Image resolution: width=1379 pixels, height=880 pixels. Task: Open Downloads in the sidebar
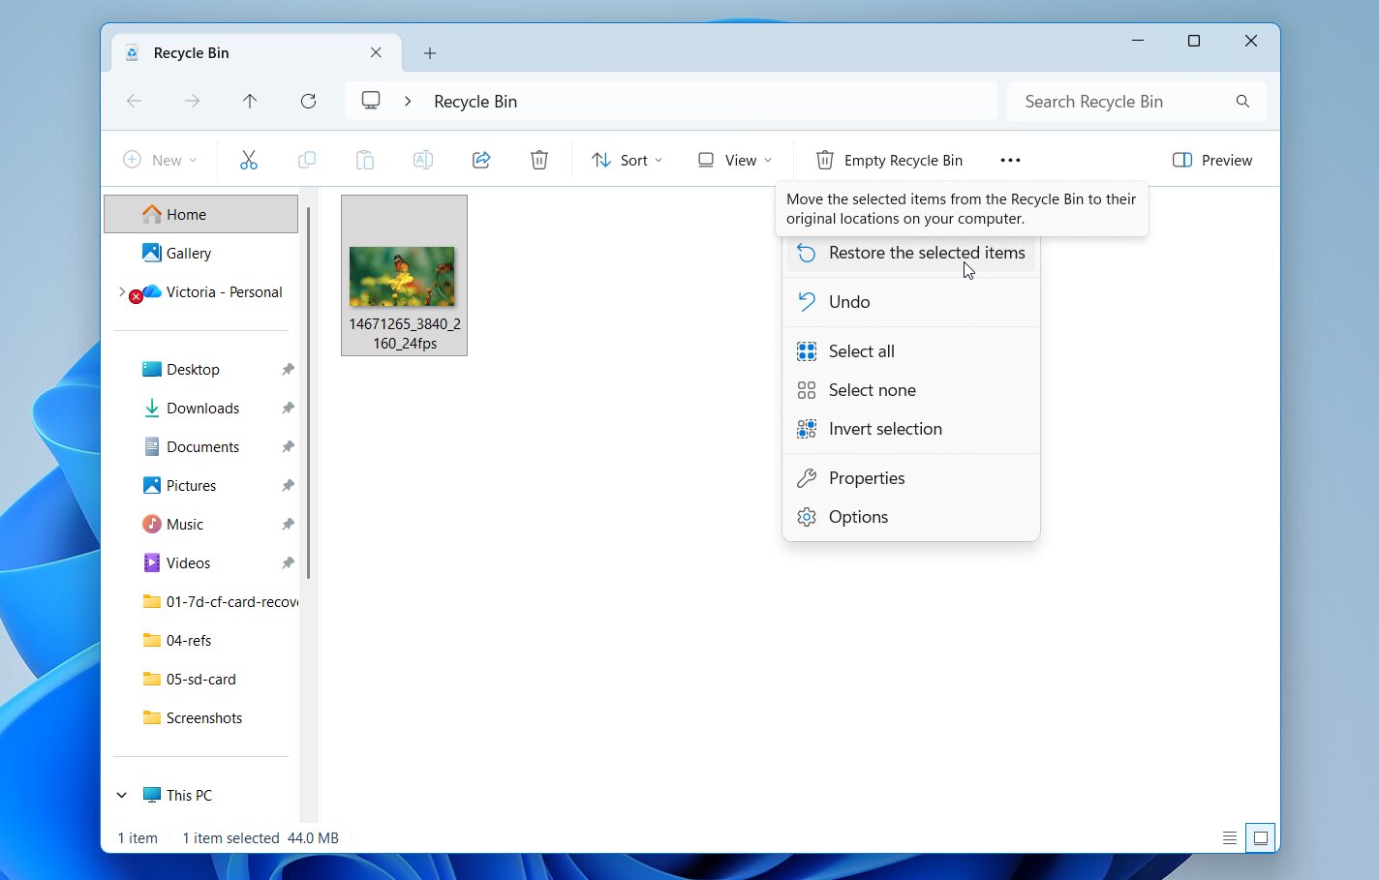point(201,408)
